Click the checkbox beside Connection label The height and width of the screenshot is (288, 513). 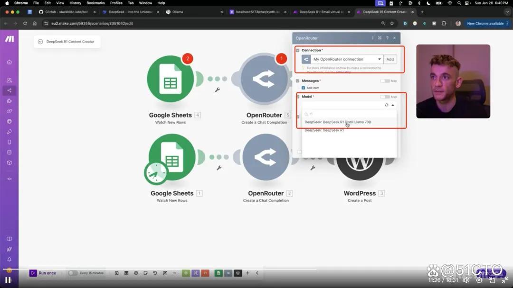[298, 50]
